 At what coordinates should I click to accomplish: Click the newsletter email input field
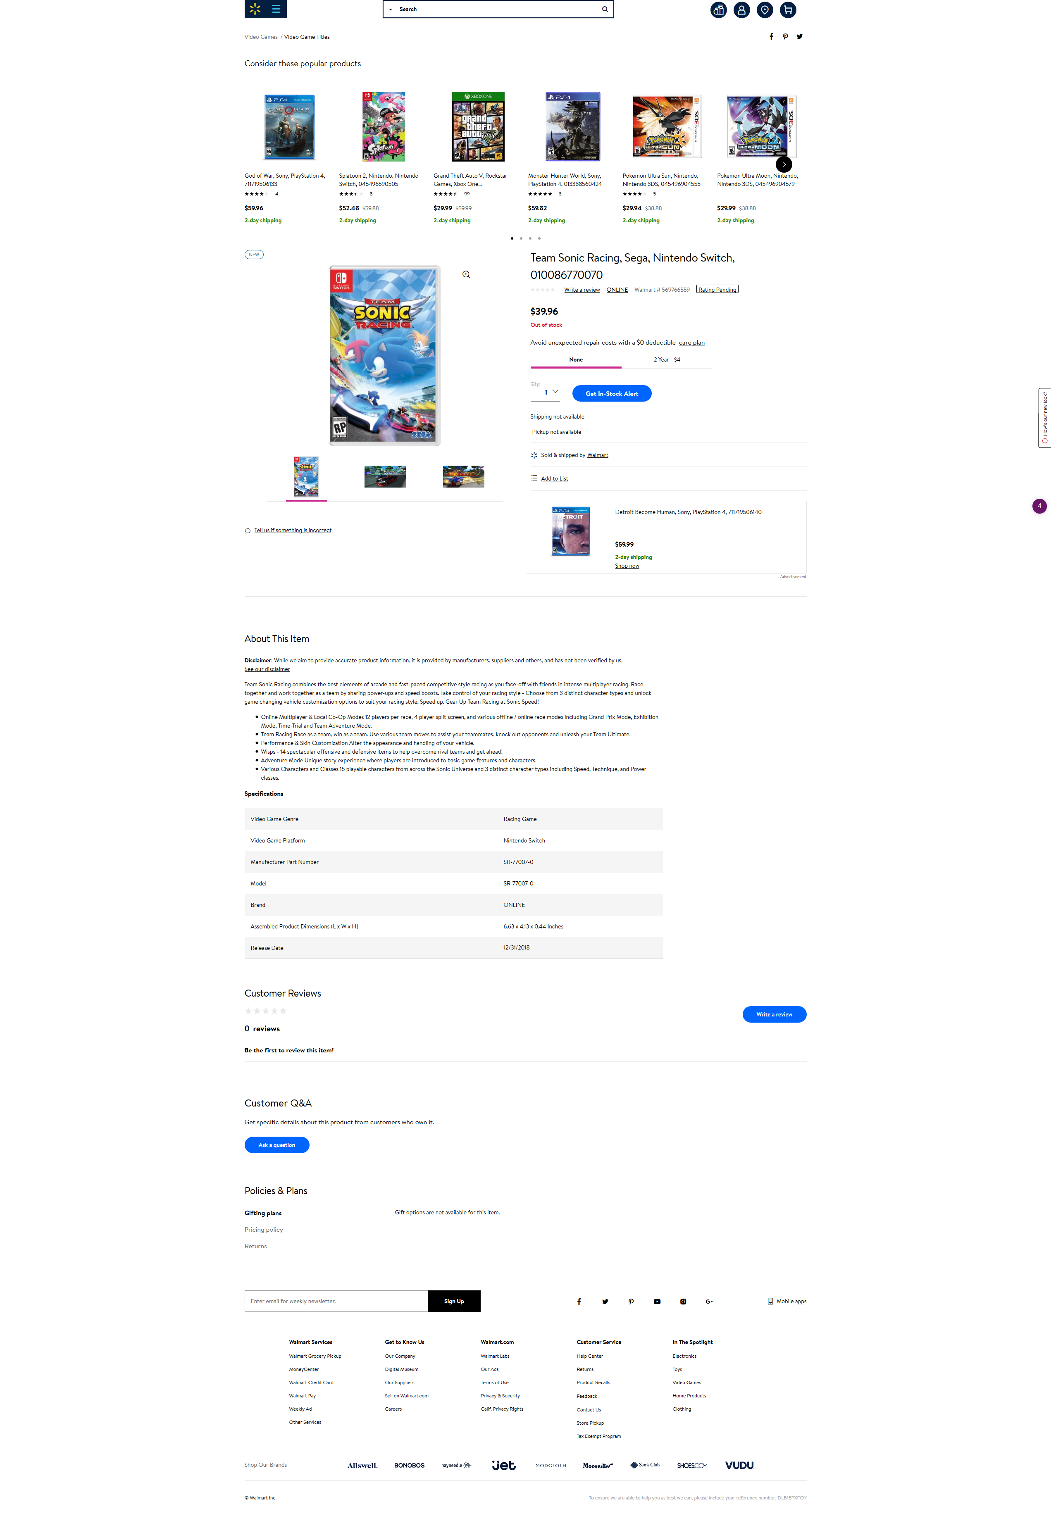pos(336,1301)
